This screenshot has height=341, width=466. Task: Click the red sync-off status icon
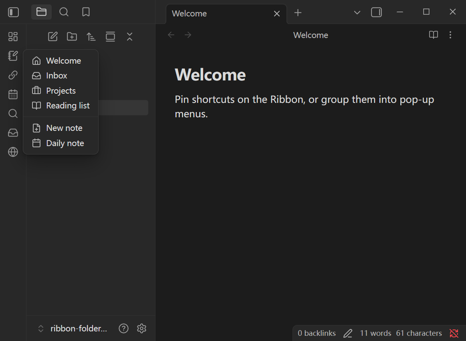tap(454, 333)
